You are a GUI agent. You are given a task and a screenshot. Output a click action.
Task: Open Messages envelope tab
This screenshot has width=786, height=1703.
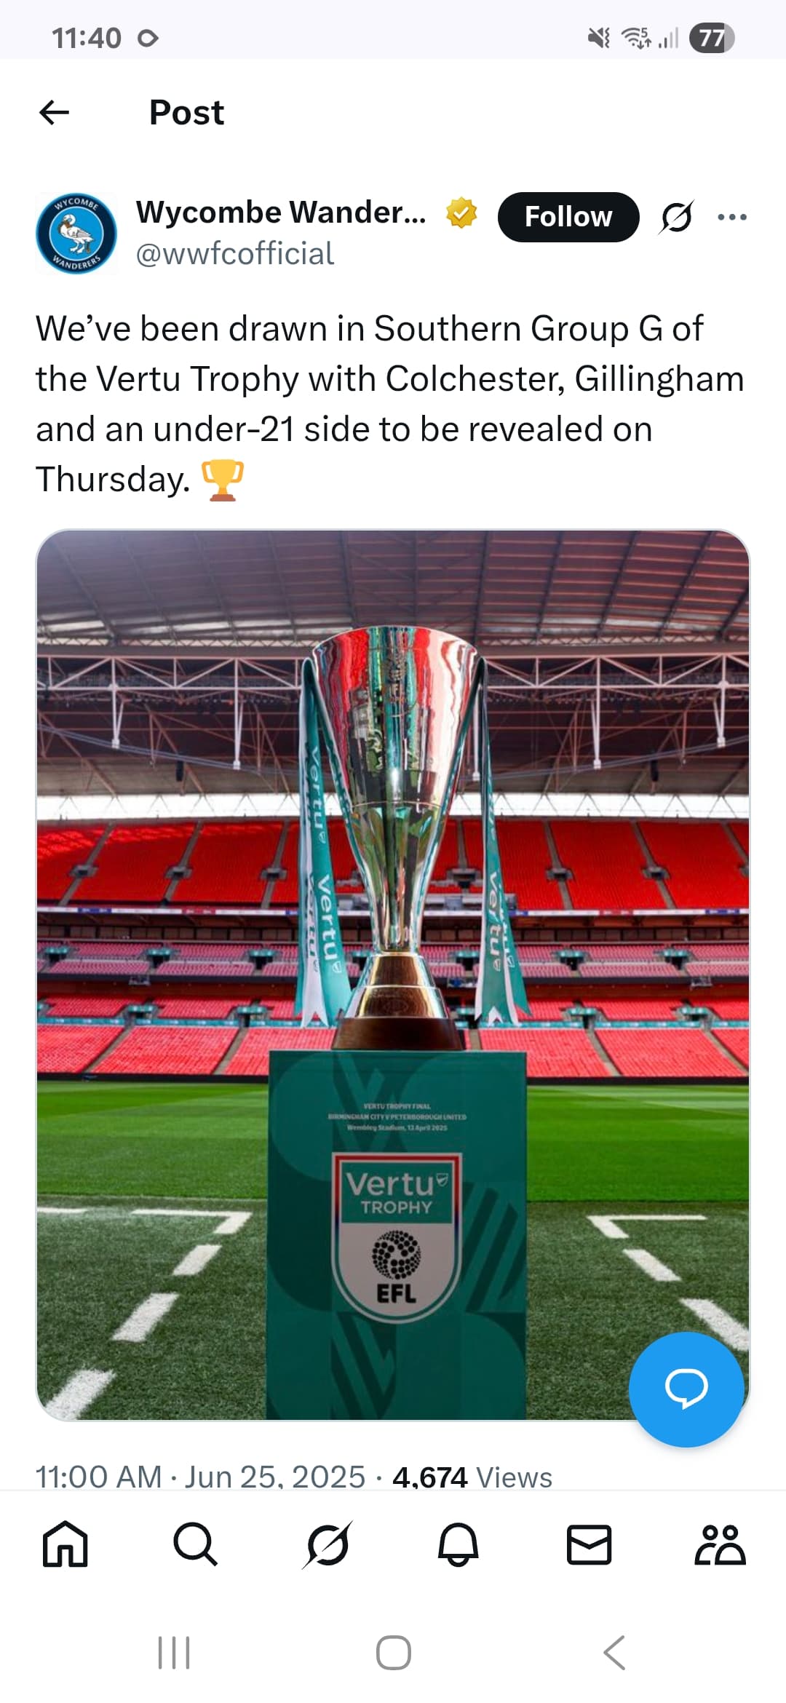589,1544
